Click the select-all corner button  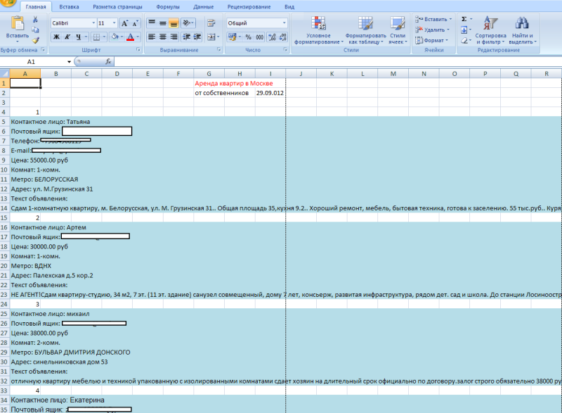(5, 74)
